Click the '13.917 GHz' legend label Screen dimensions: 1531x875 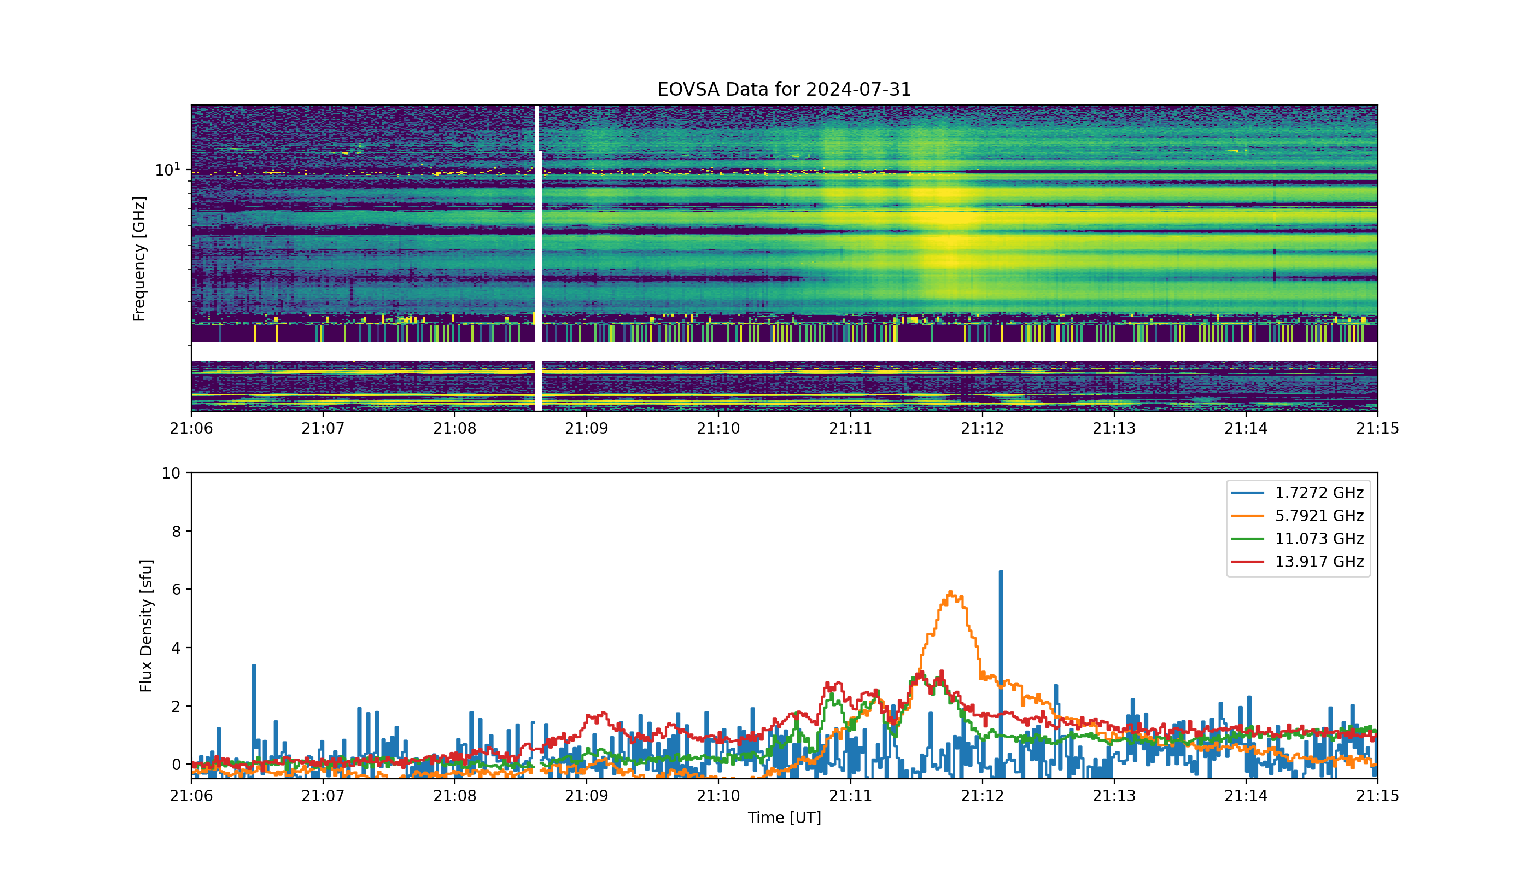(1319, 561)
